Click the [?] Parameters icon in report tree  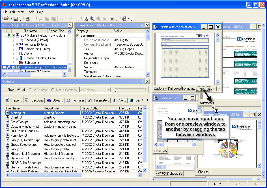tap(21, 49)
